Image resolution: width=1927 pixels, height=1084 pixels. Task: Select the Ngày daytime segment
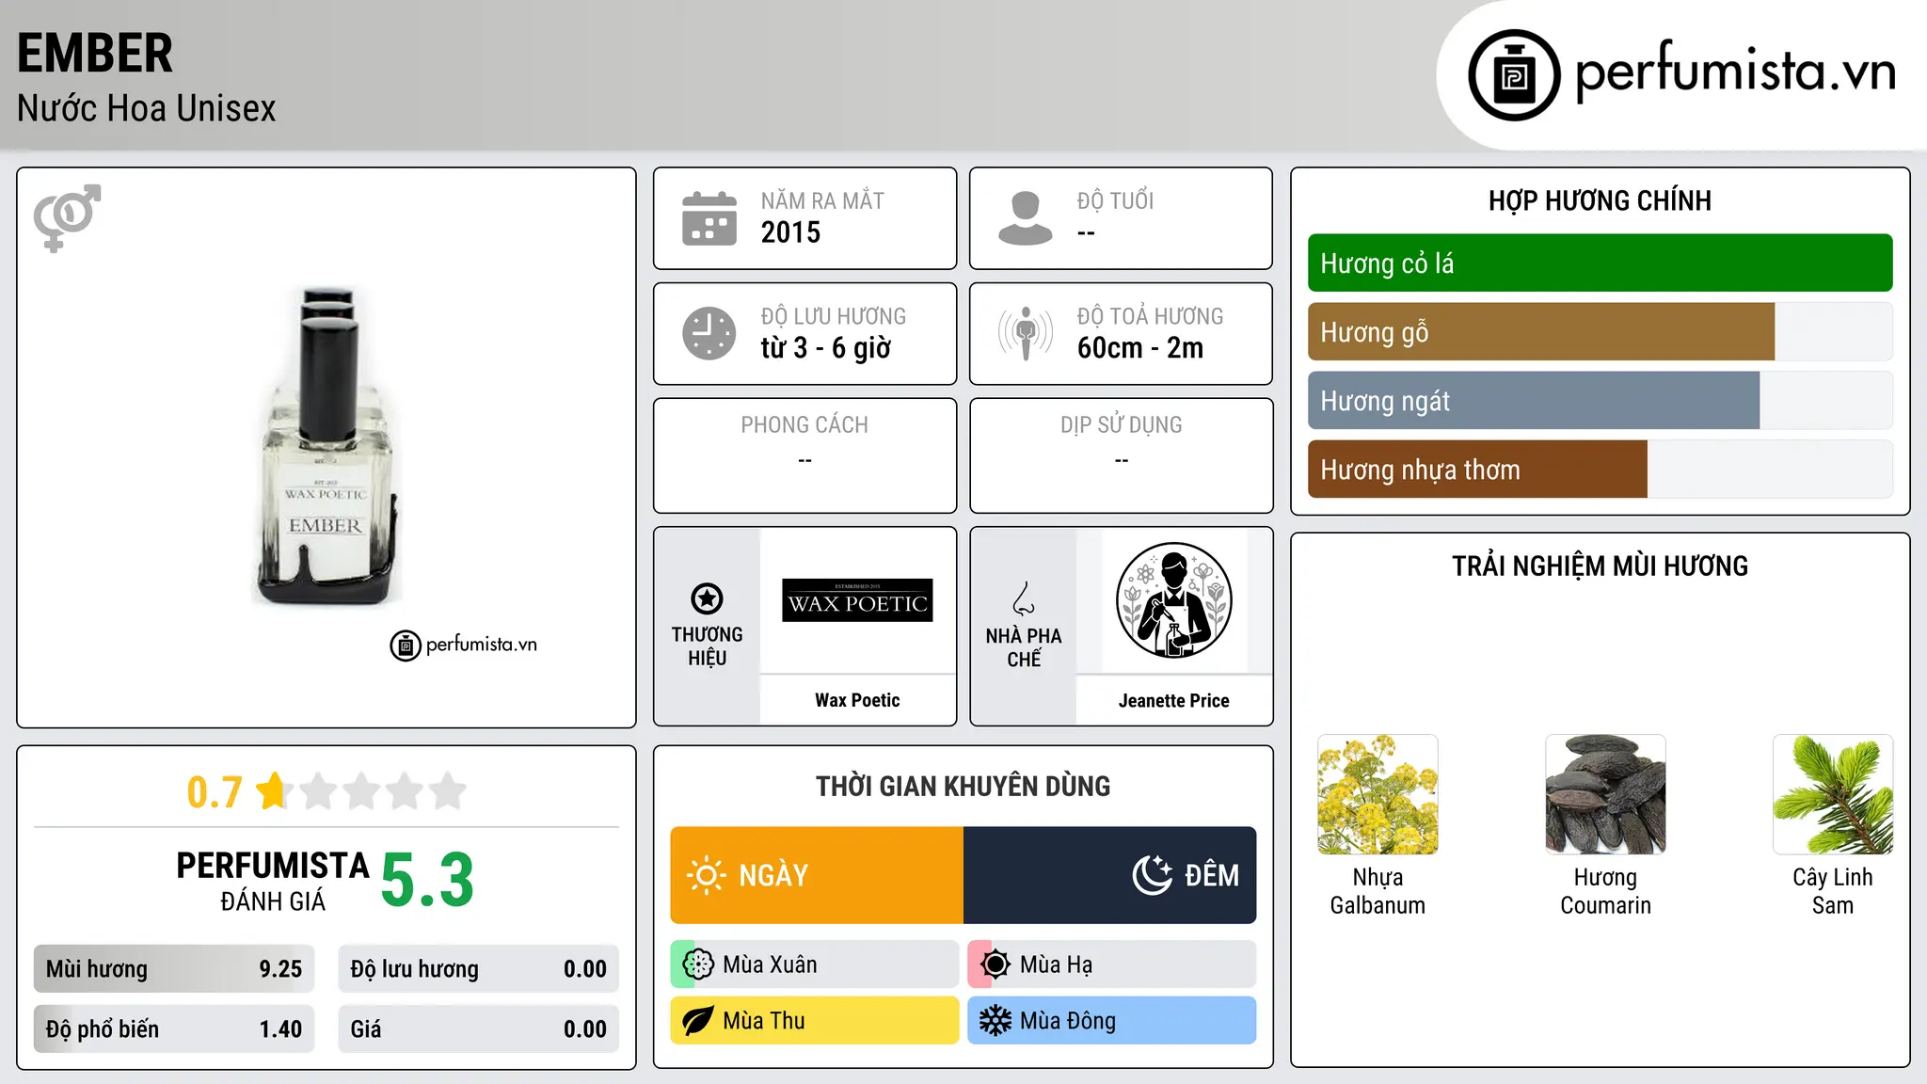point(817,875)
